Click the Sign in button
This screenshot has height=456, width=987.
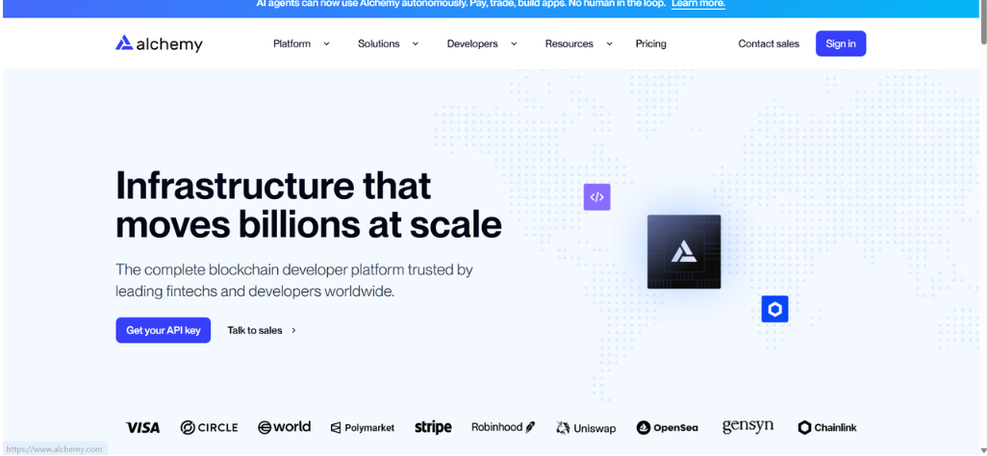(841, 43)
